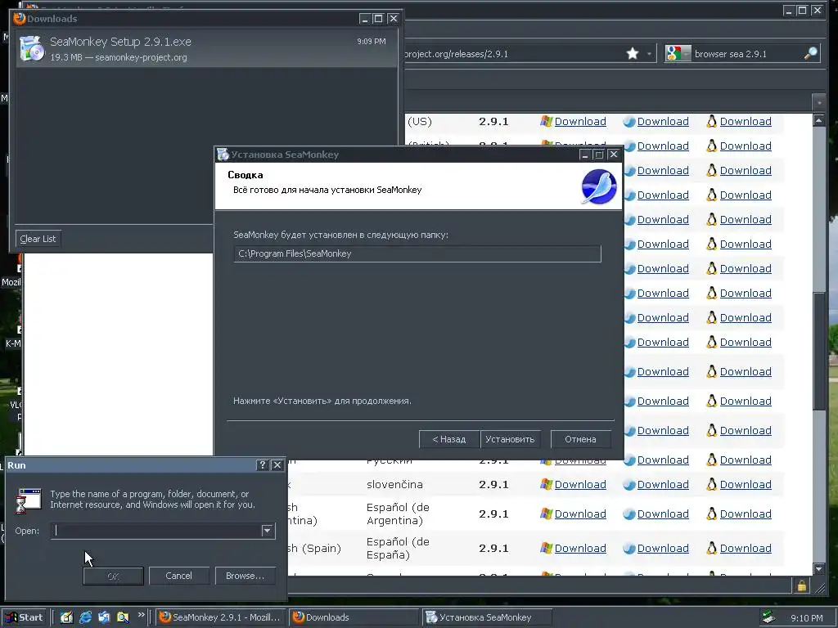Click the Start button
838x628 pixels.
coord(25,617)
